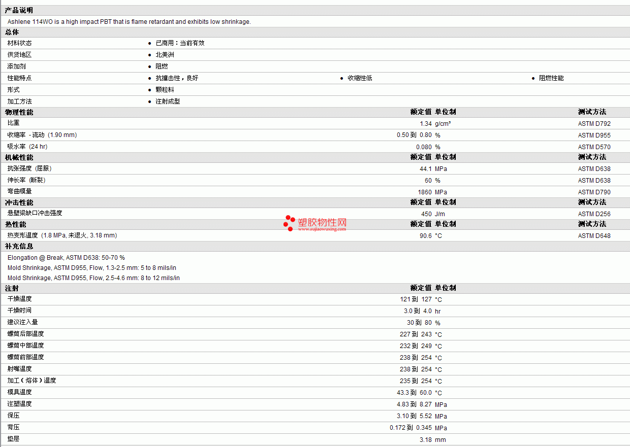Click the ASTM D790 test method
630x447 pixels.
594,192
